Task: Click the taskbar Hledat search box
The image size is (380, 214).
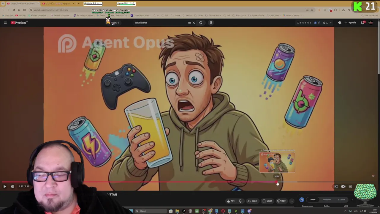Action: point(151,211)
